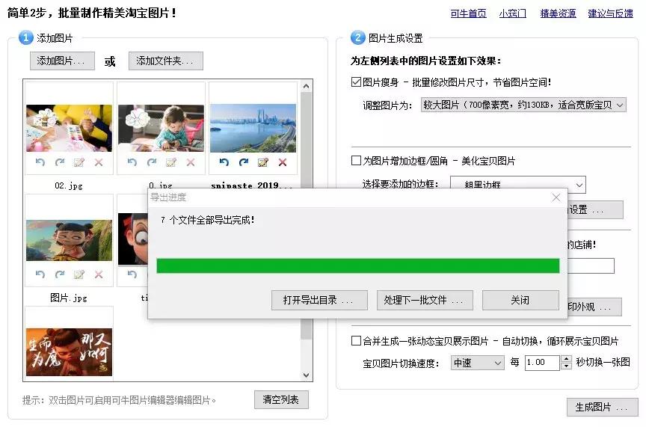Click 清空列表 button
This screenshot has height=427, width=646.
(281, 399)
